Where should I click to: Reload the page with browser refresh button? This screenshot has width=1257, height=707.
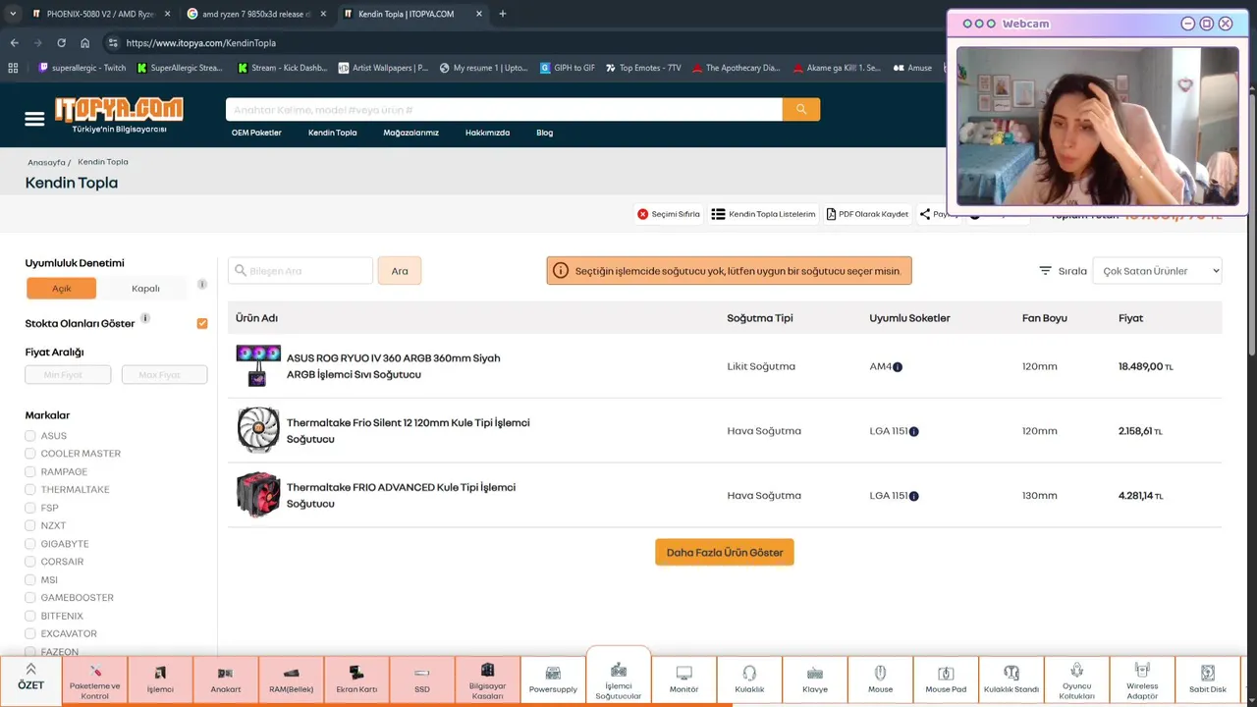pos(61,43)
